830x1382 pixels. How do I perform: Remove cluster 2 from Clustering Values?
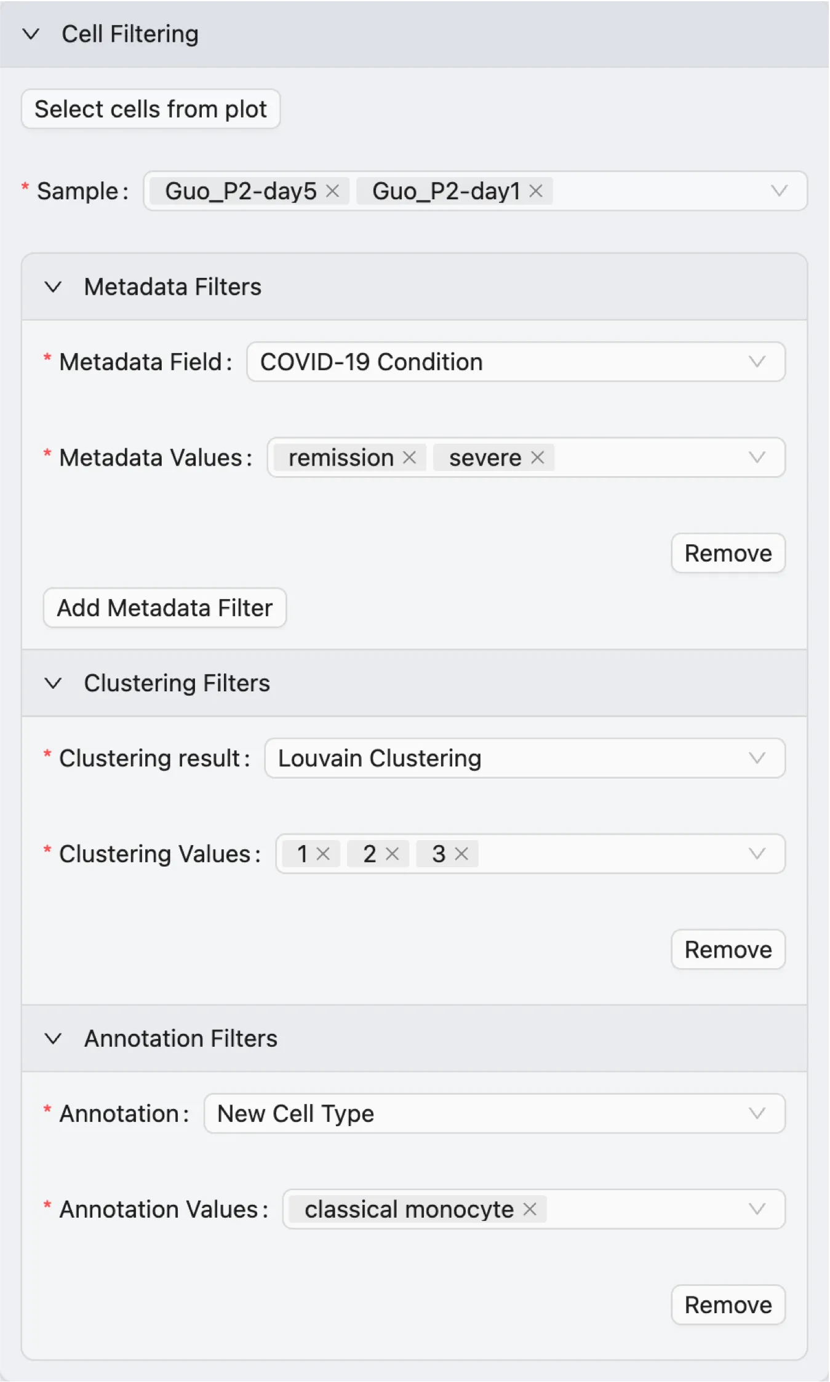[x=392, y=854]
